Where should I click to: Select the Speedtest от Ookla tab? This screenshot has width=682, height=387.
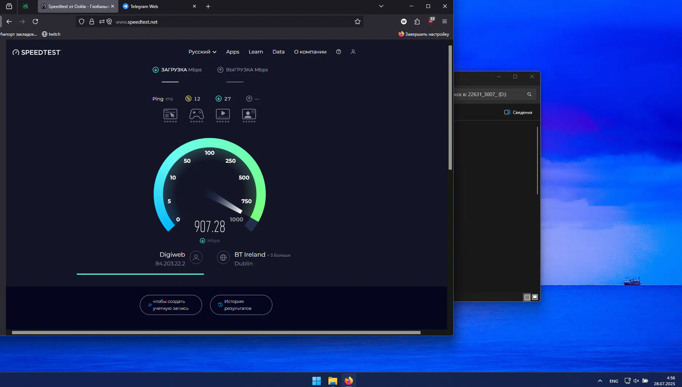75,6
